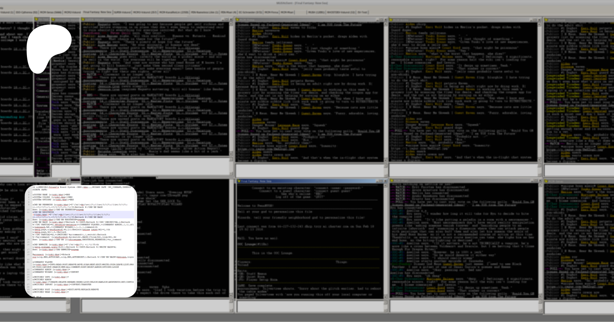Click the &COMMANDS`PLAYER line in the code editor
The image size is (614, 322).
[x=43, y=262]
